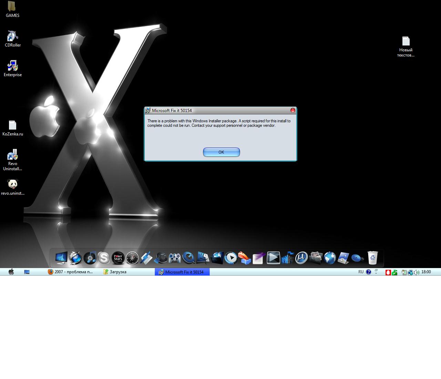Open the RU language indicator

coord(361,272)
